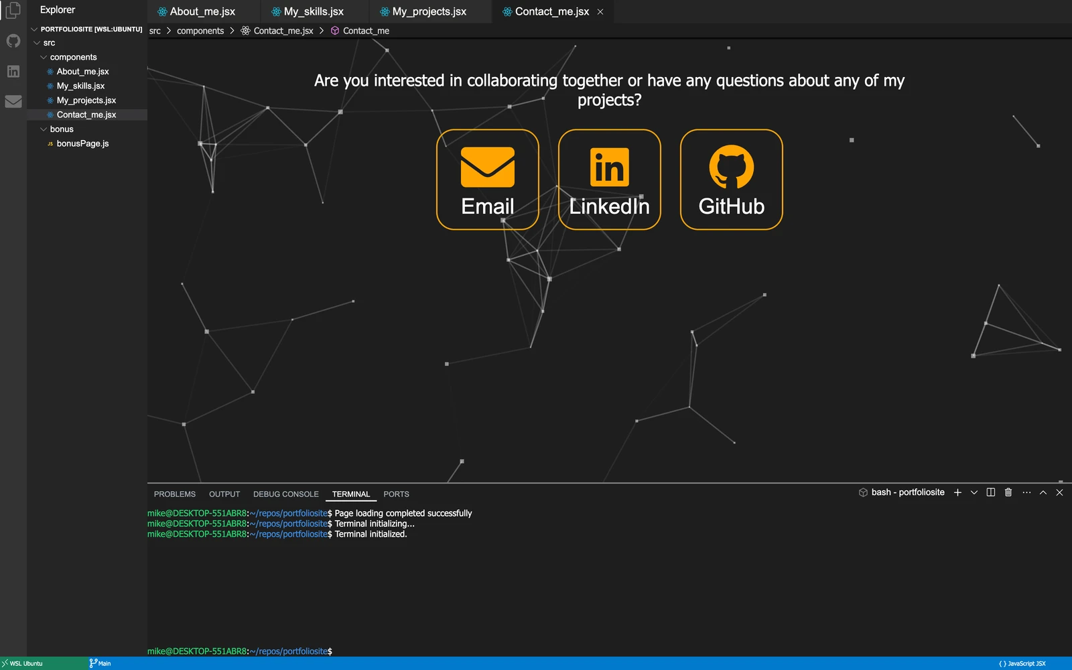The image size is (1072, 670).
Task: Click the components breadcrumb
Action: coord(200,31)
